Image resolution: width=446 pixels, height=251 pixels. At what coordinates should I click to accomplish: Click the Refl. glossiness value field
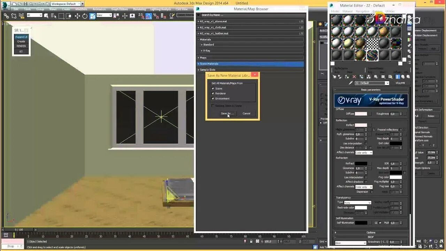tap(360, 134)
